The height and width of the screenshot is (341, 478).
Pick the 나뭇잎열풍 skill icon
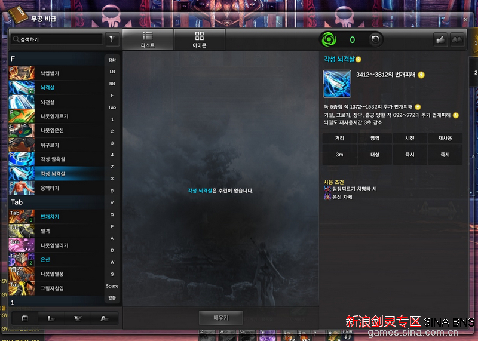click(22, 274)
